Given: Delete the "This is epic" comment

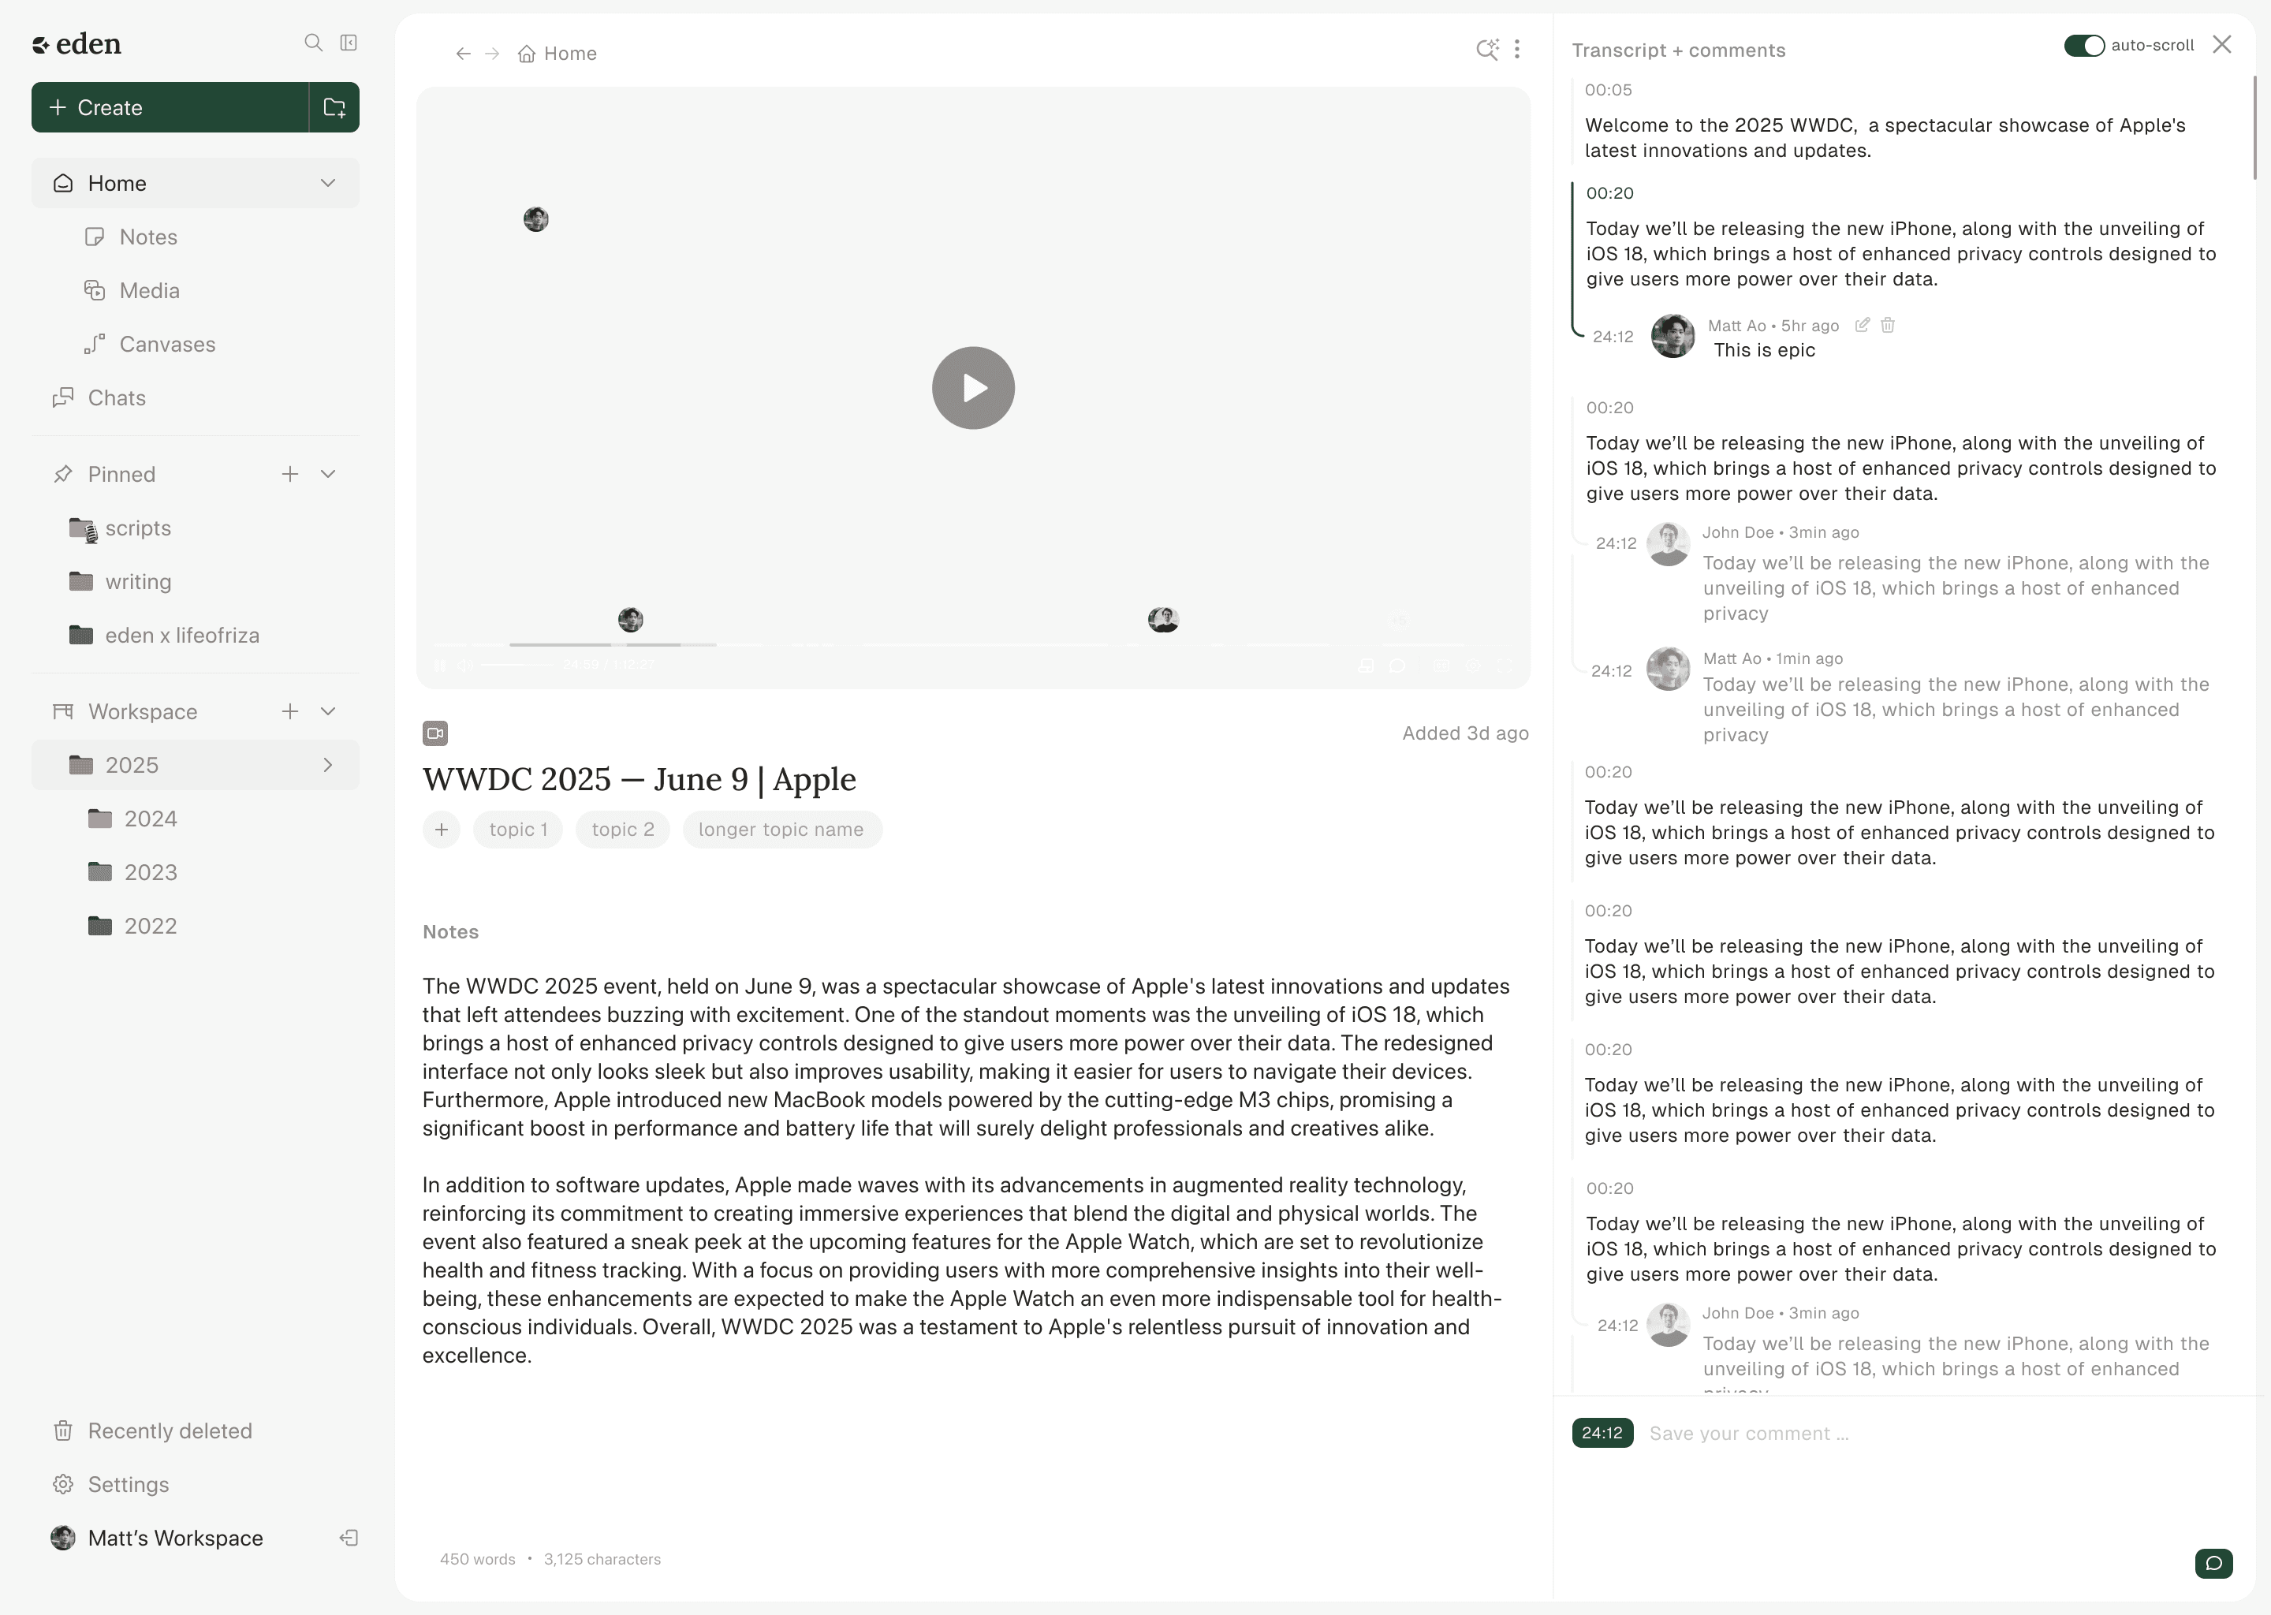Looking at the screenshot, I should 1889,325.
